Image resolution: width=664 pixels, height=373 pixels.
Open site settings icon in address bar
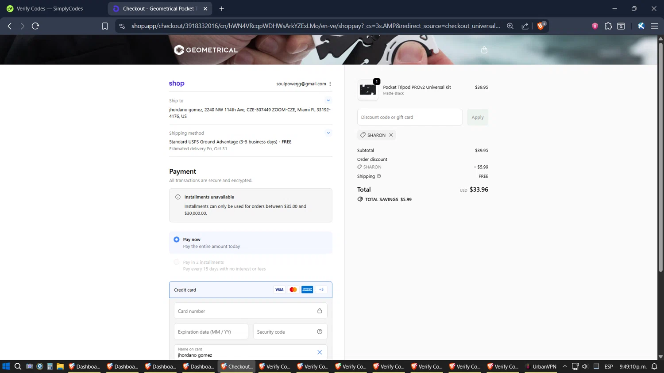122,26
